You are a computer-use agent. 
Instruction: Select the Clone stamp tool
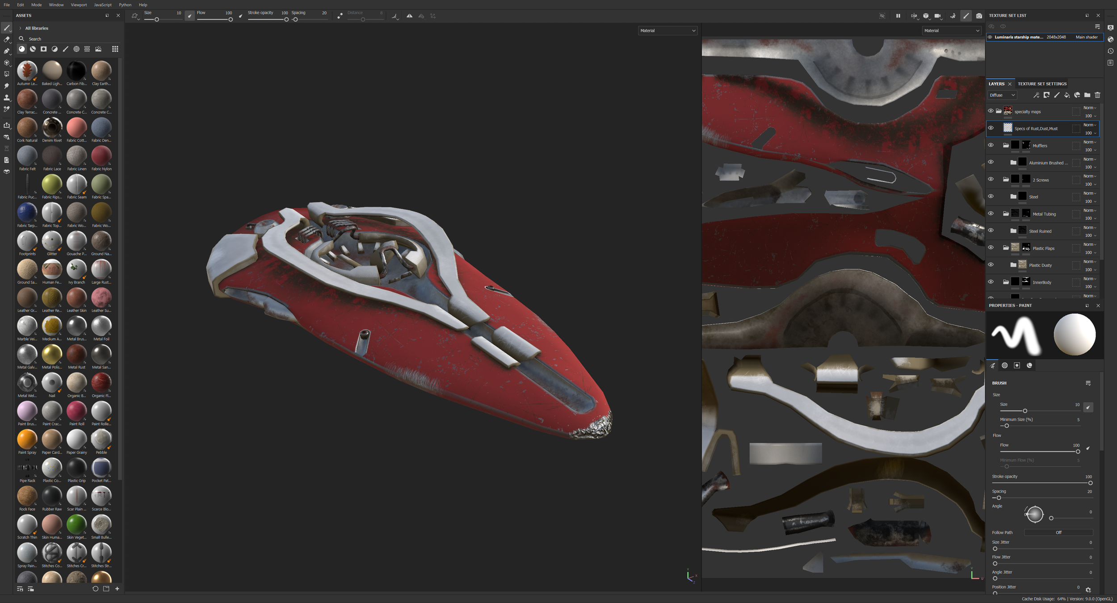tap(7, 97)
